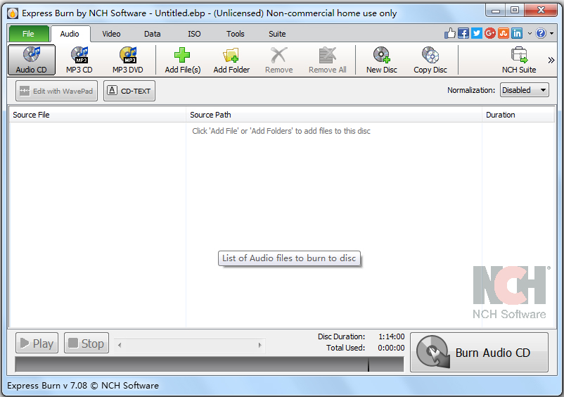Click the Stop button
This screenshot has height=397, width=564.
point(86,343)
